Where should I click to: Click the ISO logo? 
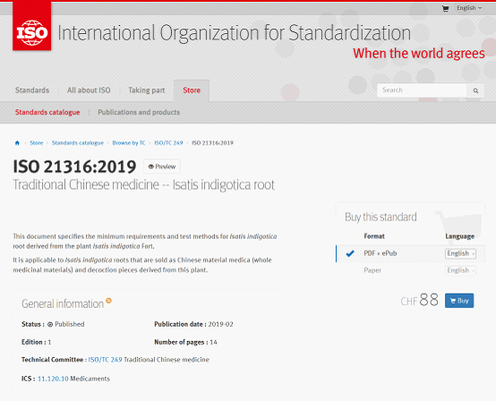pyautogui.click(x=31, y=26)
